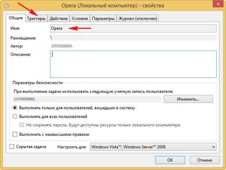
Task: Check the 'Скрытая задача' checkbox
Action: click(x=12, y=147)
